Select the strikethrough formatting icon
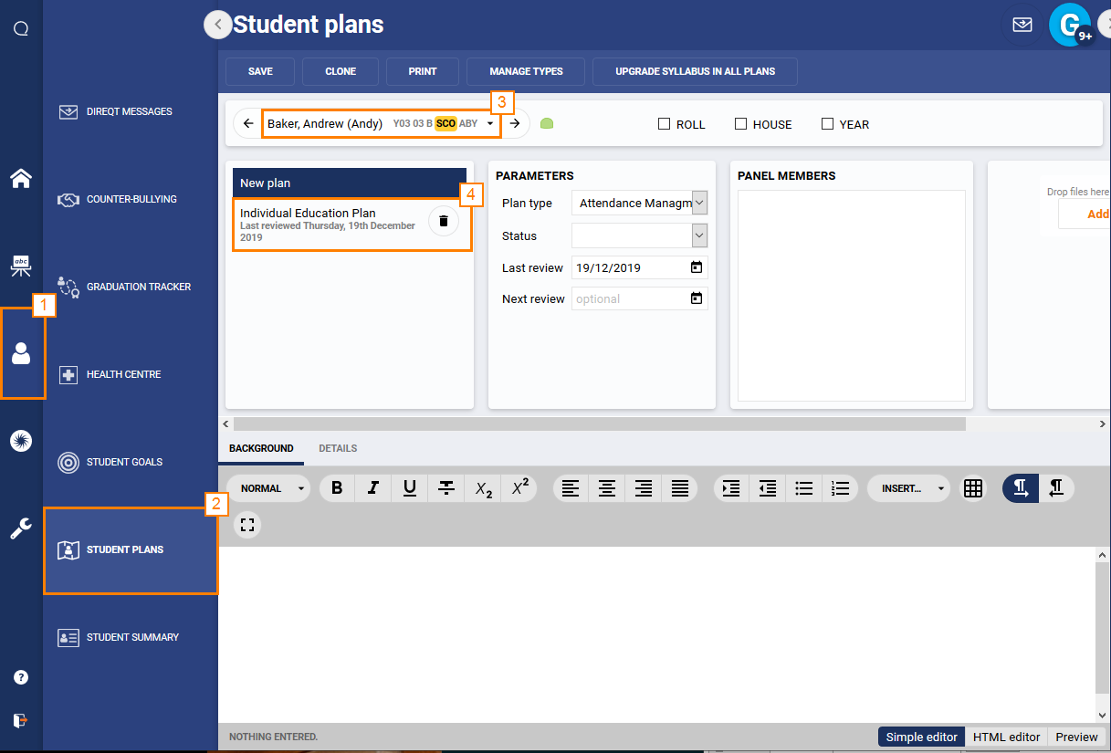 445,488
